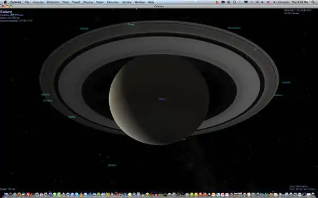The height and width of the screenshot is (198, 318).
Task: Select the Saturn label at planet center
Action: click(x=163, y=99)
